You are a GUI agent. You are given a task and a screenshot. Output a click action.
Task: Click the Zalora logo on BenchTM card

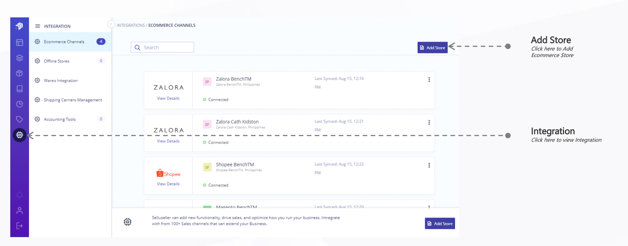[x=168, y=87]
